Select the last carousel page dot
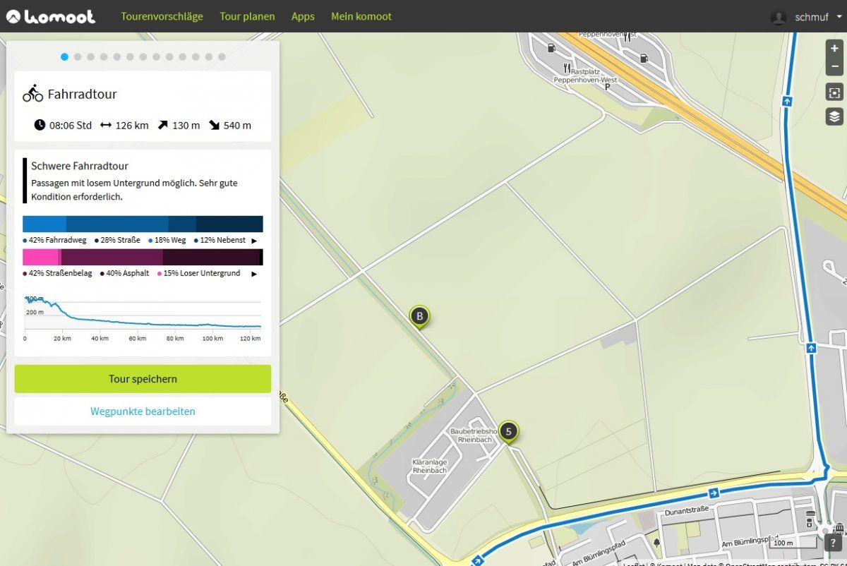The width and height of the screenshot is (847, 566). 222,56
